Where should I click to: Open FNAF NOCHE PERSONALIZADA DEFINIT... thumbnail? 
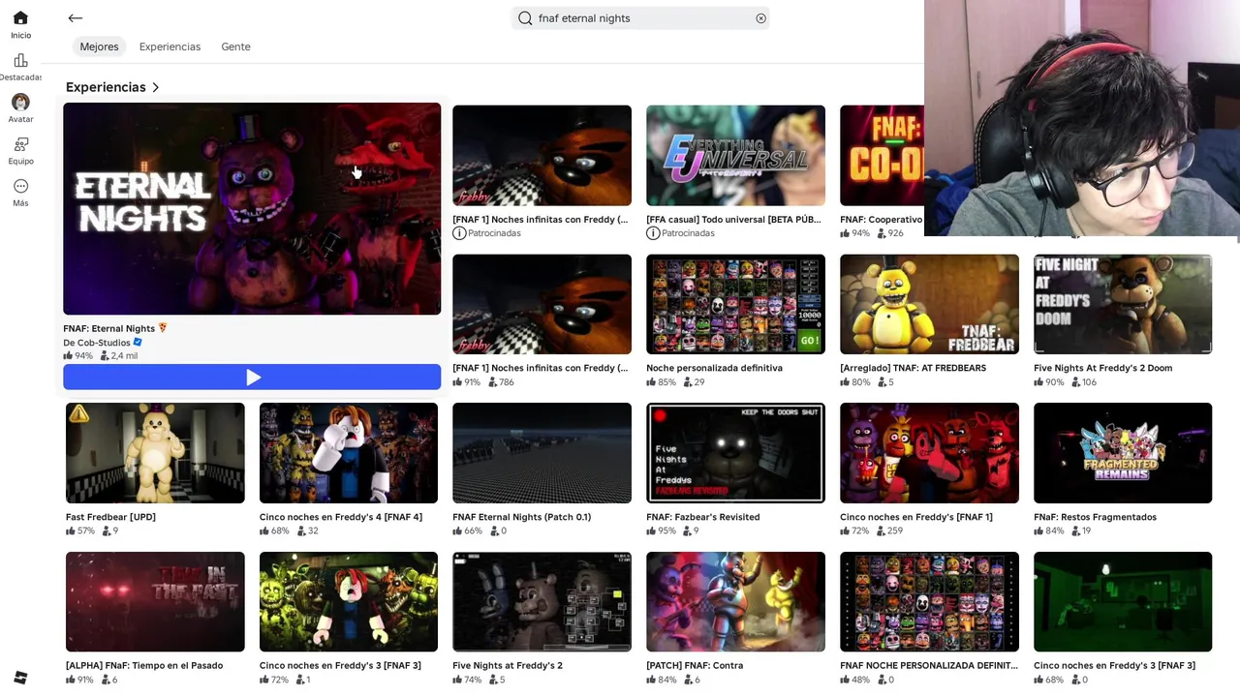click(x=929, y=602)
